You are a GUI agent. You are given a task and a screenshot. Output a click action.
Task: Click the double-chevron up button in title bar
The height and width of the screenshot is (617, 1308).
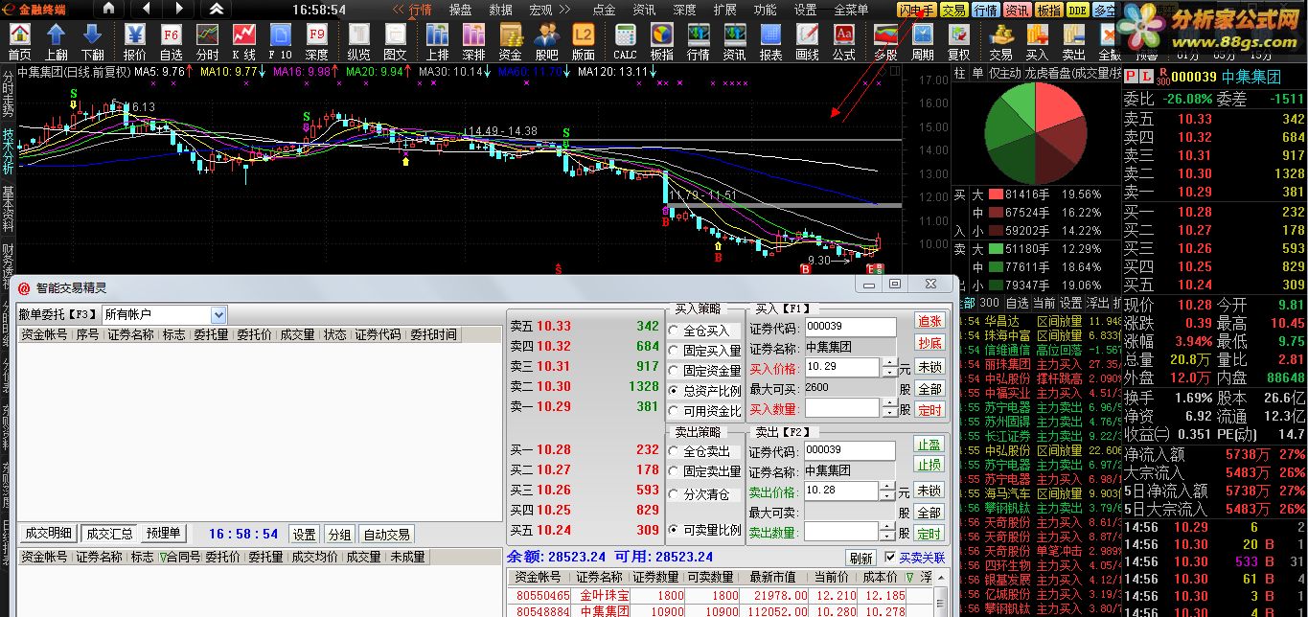click(x=217, y=9)
